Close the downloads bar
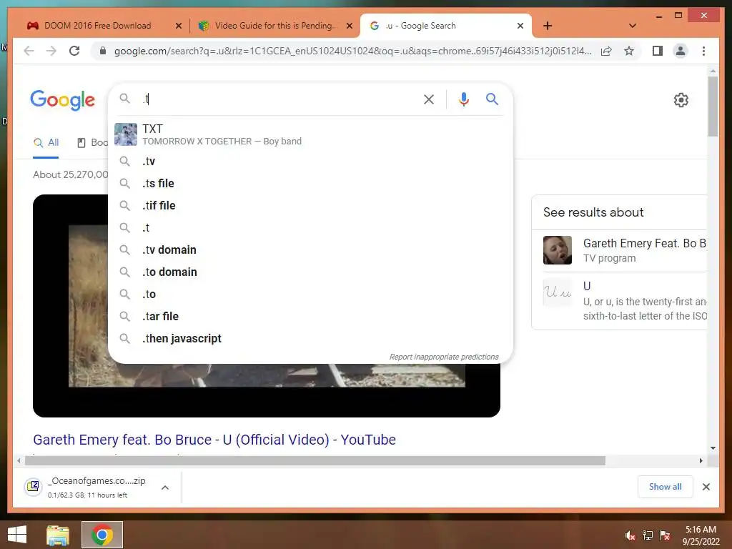The height and width of the screenshot is (549, 732). coord(706,487)
